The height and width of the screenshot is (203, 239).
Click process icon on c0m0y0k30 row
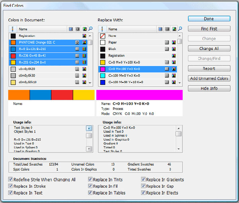point(77,76)
